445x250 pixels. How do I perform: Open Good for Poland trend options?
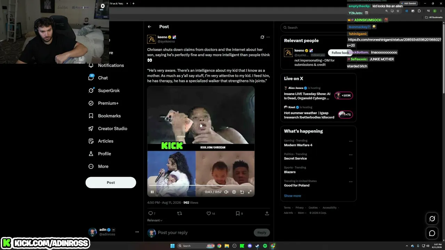pos(350,182)
